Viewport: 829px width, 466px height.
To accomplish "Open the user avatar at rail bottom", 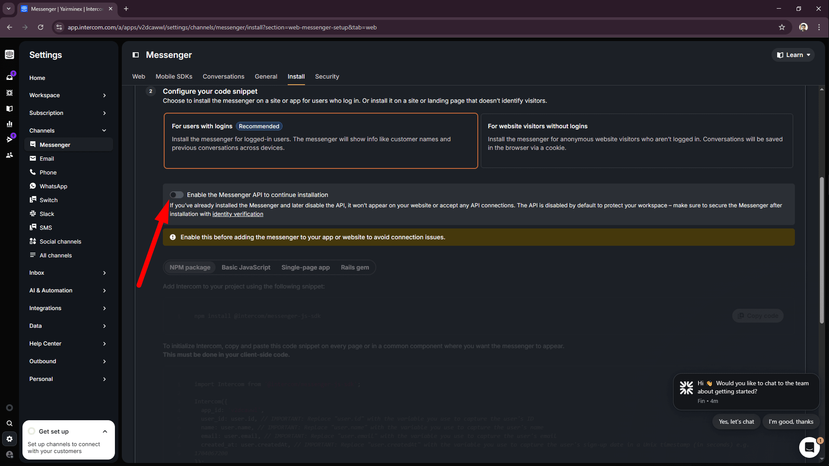I will (x=10, y=454).
